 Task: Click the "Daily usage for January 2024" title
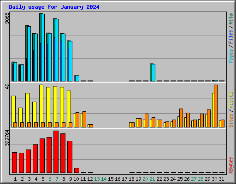pos(54,7)
